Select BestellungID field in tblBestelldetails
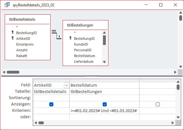 pos(26,33)
